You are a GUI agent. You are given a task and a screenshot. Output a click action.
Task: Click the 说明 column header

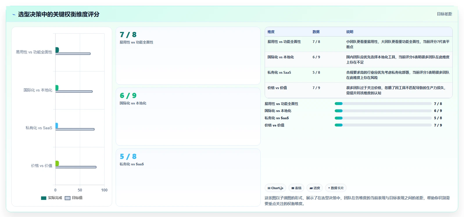(x=350, y=32)
